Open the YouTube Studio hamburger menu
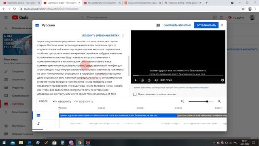 (x=6, y=17)
